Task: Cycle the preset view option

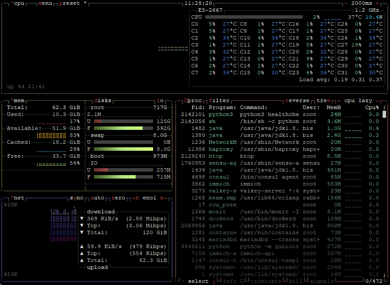Action: (x=70, y=3)
